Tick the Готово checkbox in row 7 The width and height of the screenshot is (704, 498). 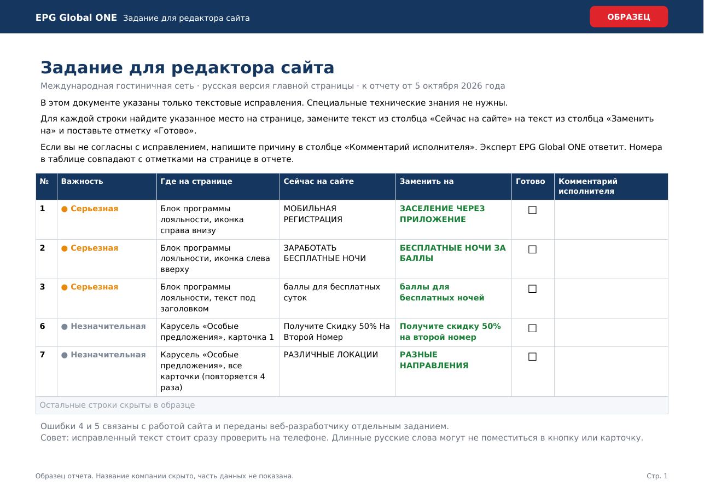tap(532, 356)
